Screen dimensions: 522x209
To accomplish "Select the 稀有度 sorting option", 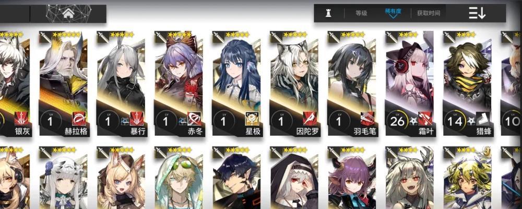I will pos(393,11).
